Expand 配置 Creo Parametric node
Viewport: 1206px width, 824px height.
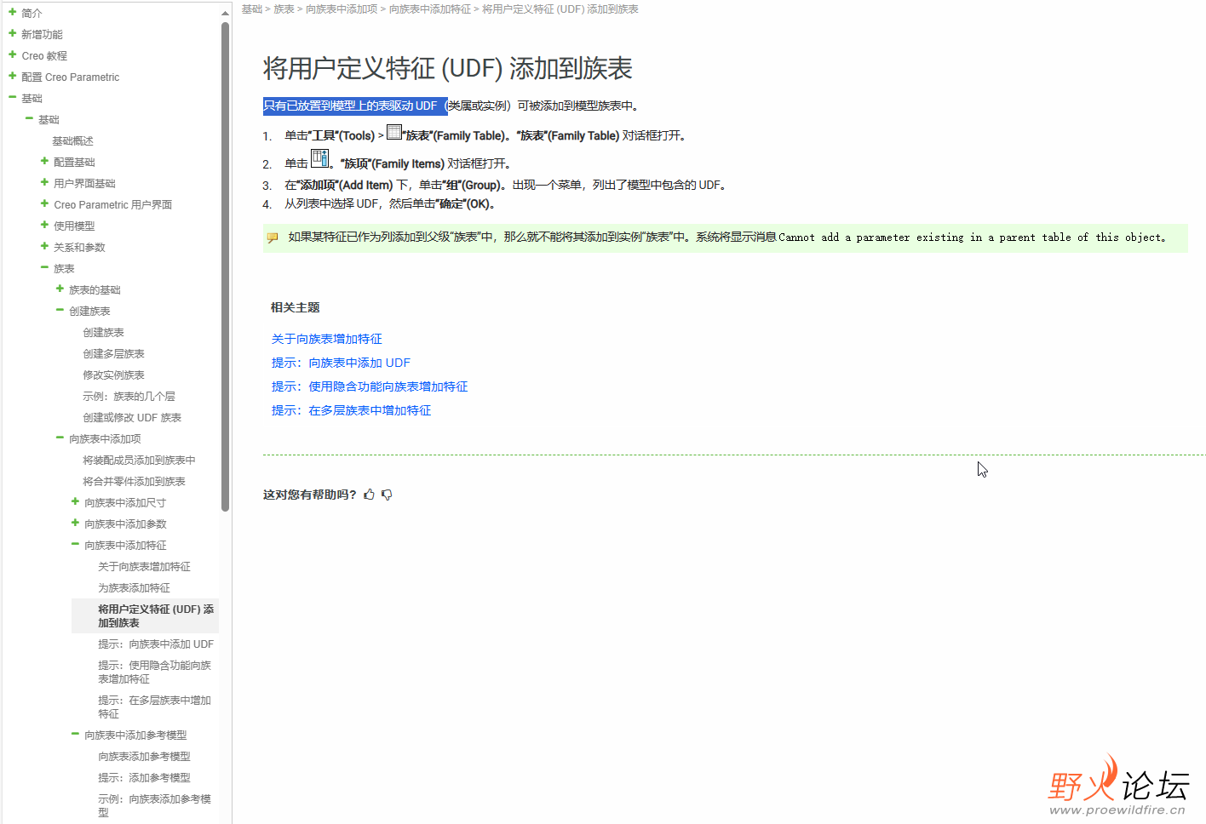pyautogui.click(x=13, y=76)
